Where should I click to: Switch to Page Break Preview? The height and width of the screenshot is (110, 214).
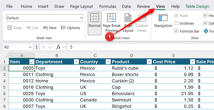coord(112,23)
